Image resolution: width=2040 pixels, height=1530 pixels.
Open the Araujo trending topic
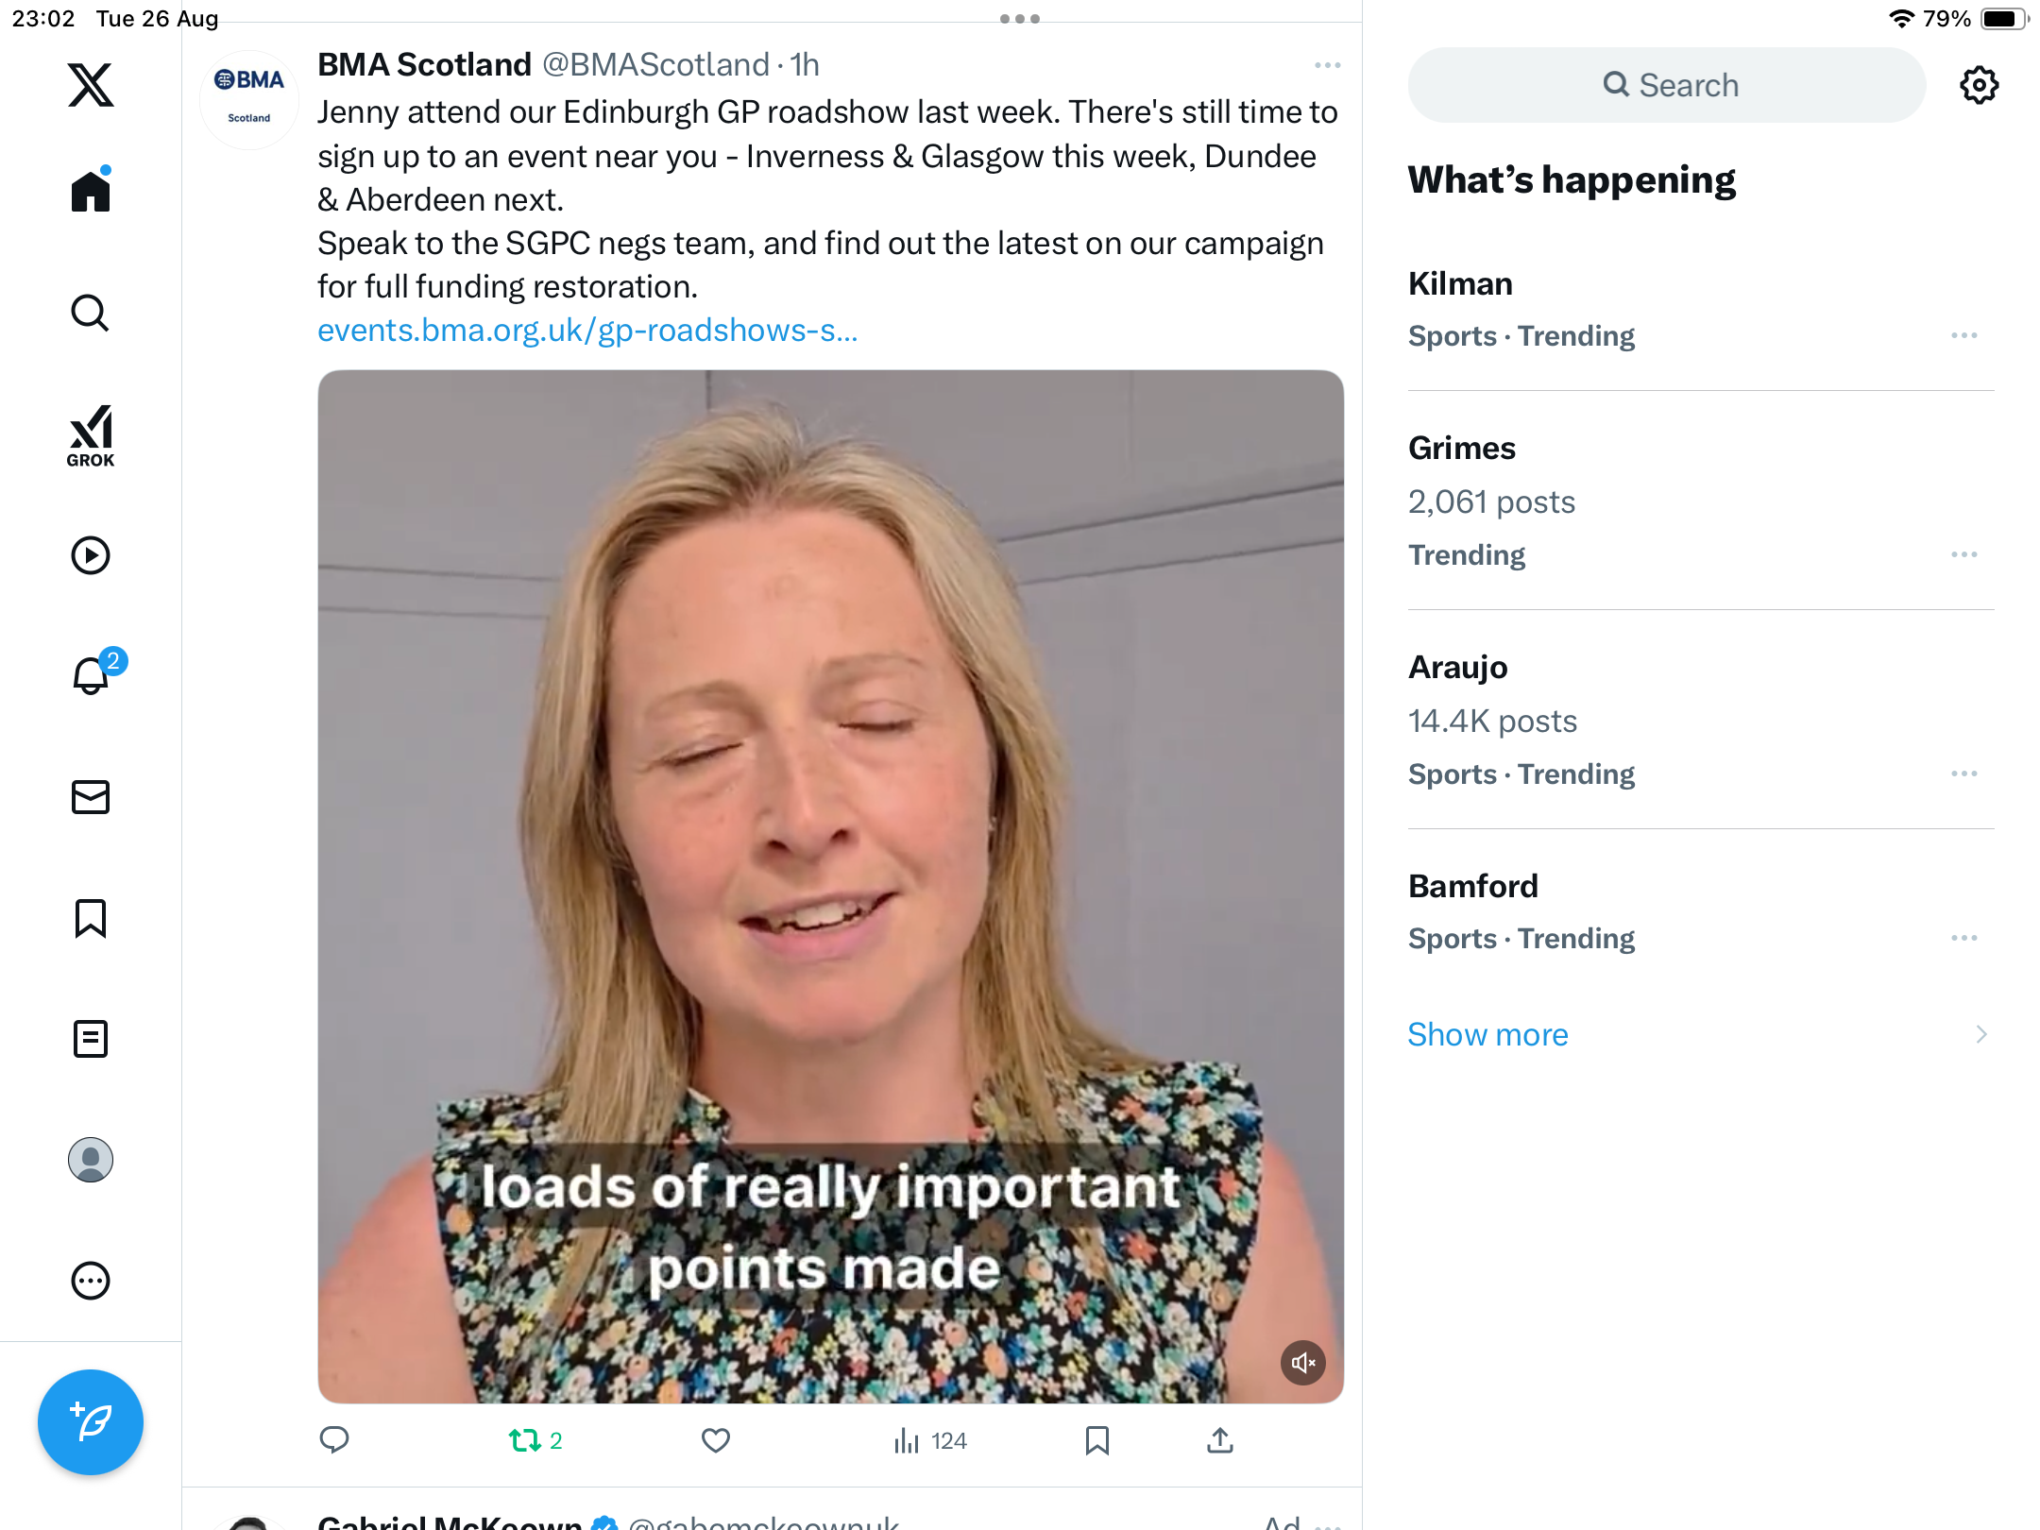pyautogui.click(x=1457, y=667)
